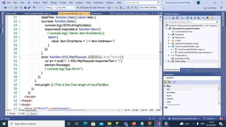
Task: Open the Server Explorer side tab
Action: click(x=2, y=19)
